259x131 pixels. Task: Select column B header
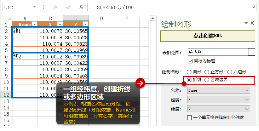tap(50, 18)
